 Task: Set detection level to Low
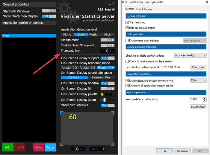coord(81,35)
